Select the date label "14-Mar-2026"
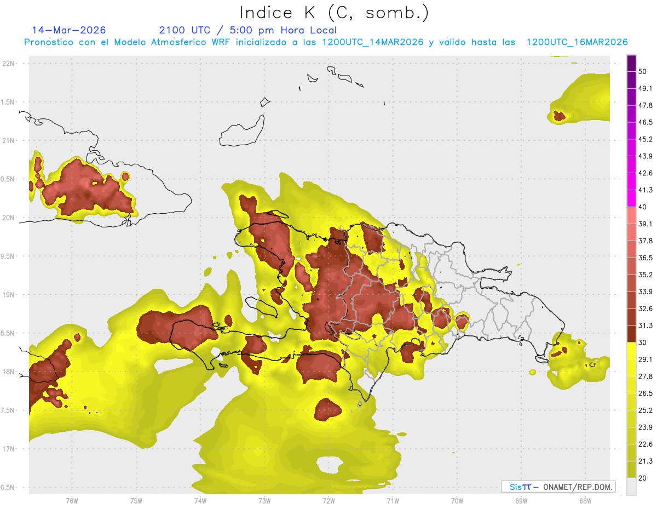The image size is (657, 508). (69, 30)
